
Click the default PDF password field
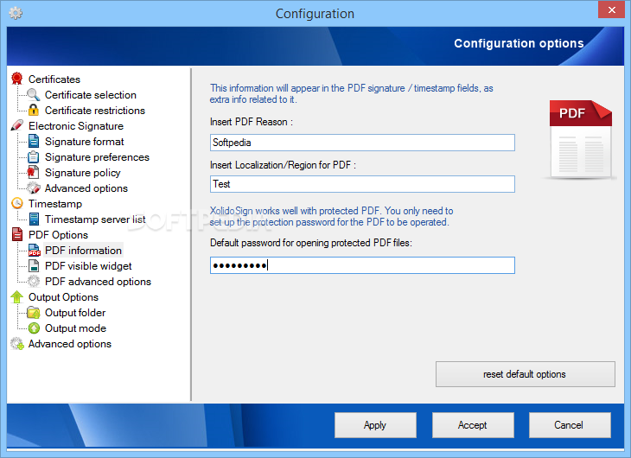click(362, 265)
